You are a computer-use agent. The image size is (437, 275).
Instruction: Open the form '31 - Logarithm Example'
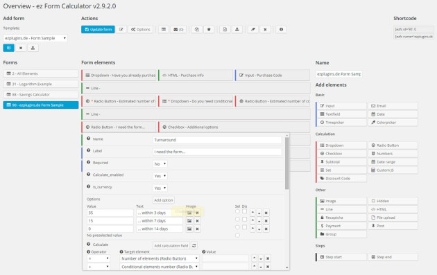(41, 84)
